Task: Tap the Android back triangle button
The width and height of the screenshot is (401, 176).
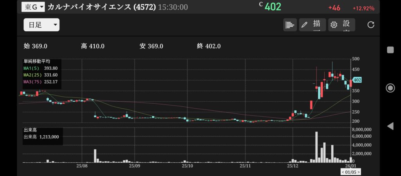Action: pyautogui.click(x=390, y=126)
